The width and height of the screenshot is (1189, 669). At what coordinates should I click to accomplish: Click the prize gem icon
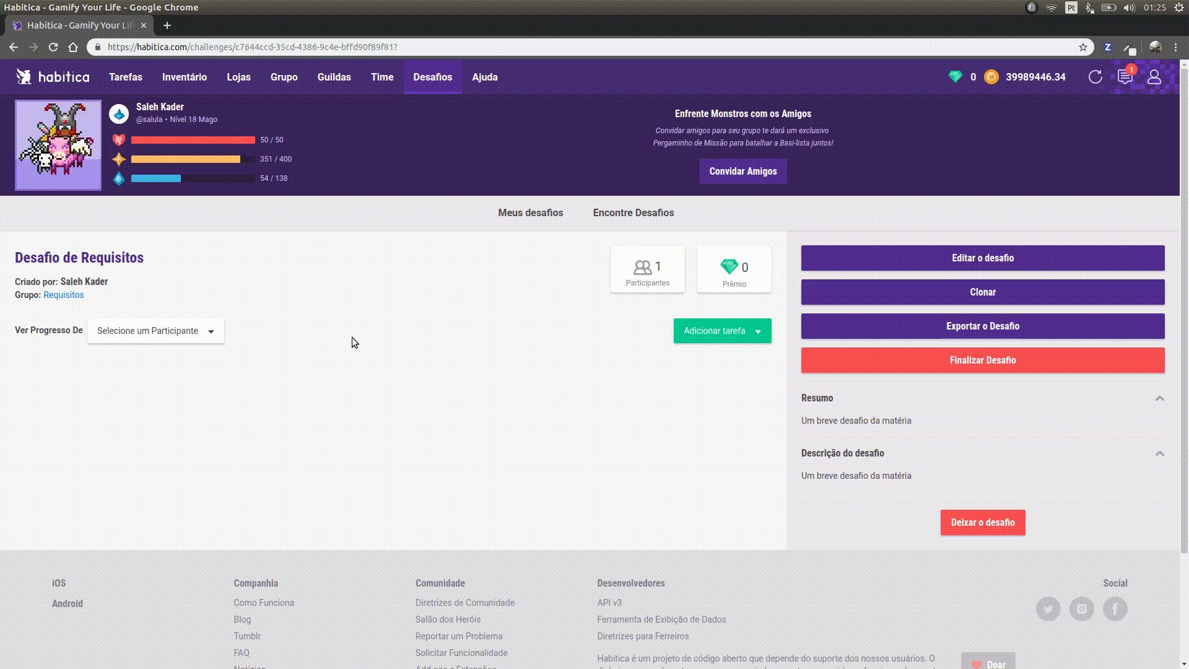pos(729,267)
